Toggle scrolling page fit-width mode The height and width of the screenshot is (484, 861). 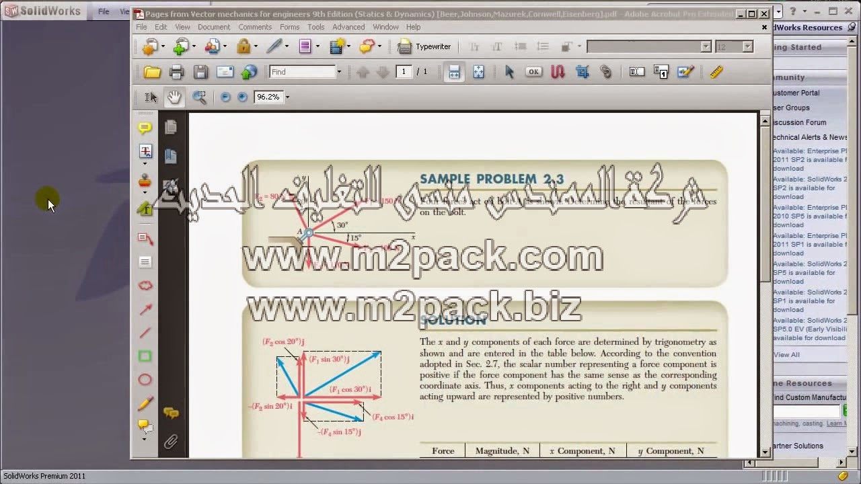(x=454, y=72)
